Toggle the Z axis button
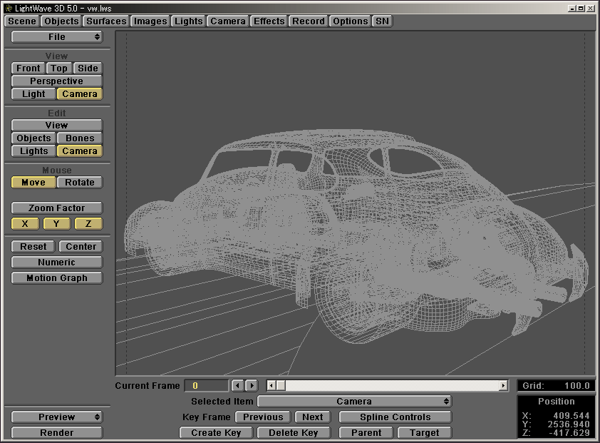The width and height of the screenshot is (600, 443). pos(88,224)
